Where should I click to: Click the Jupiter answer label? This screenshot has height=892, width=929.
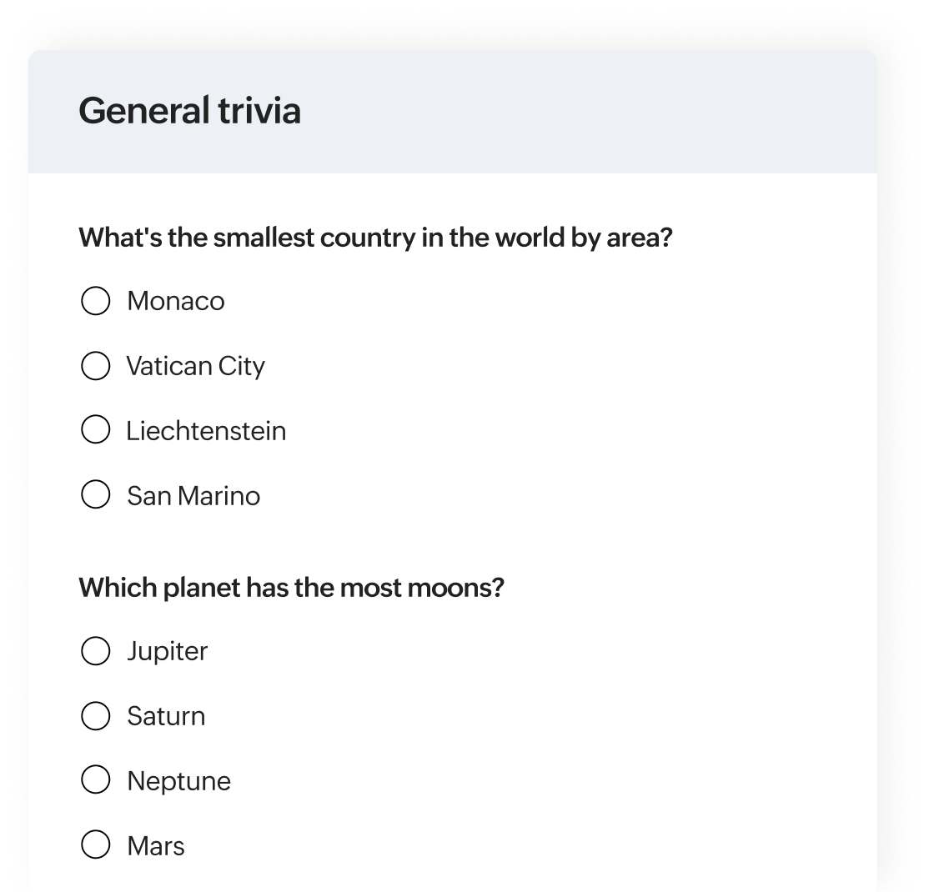tap(167, 650)
